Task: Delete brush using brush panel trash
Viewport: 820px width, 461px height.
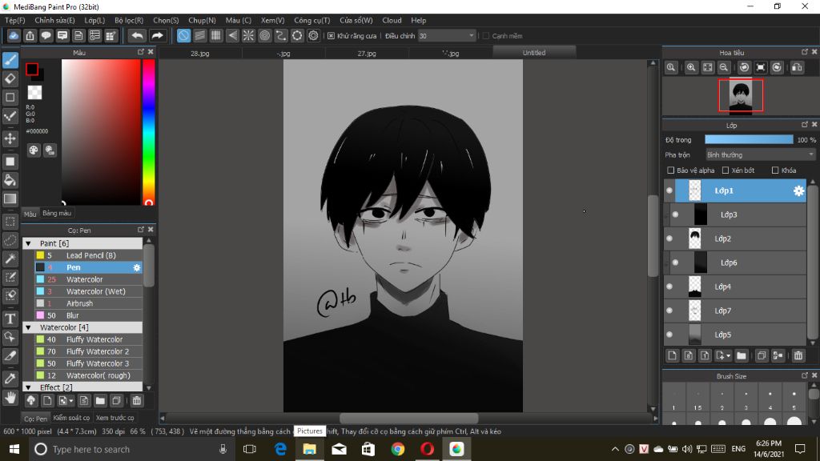Action: [136, 401]
